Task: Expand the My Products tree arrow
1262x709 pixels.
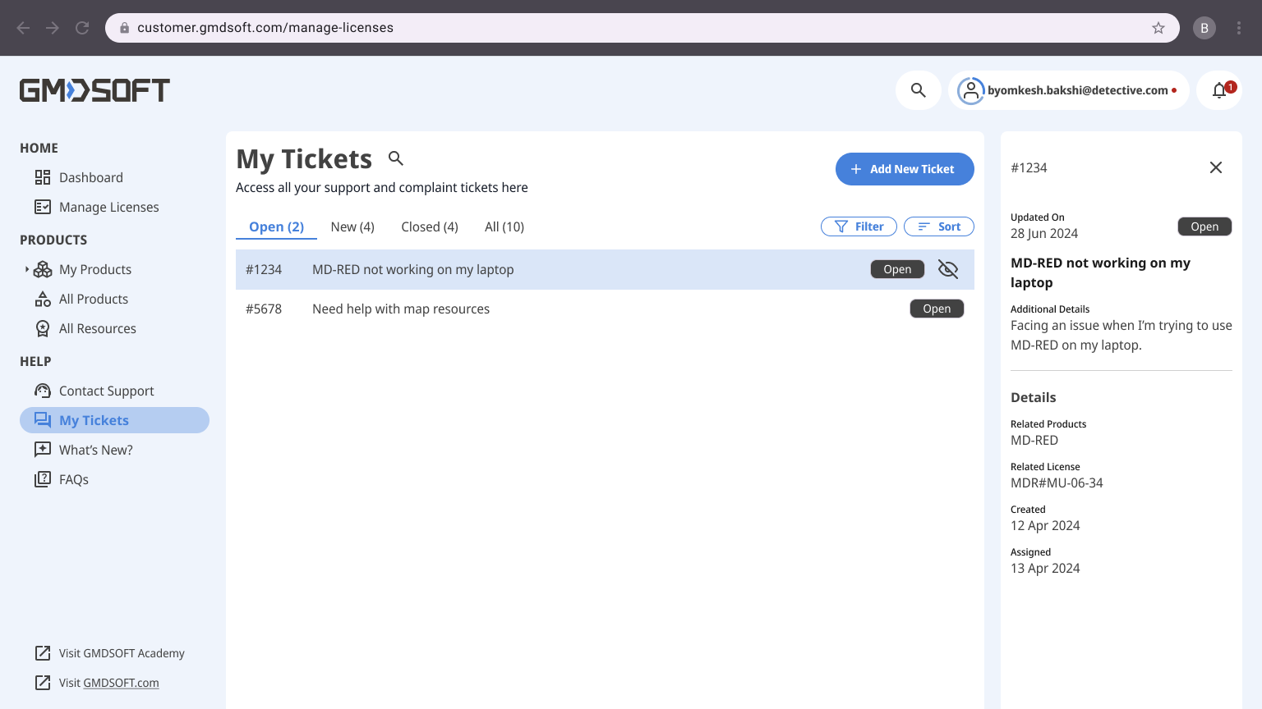Action: pyautogui.click(x=26, y=269)
